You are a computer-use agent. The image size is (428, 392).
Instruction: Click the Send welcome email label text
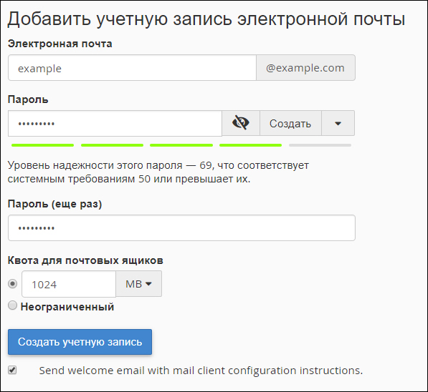tap(201, 371)
